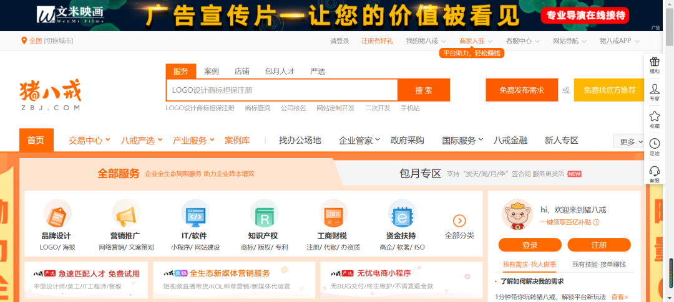Open the 工商财税 calculator icon

click(333, 213)
